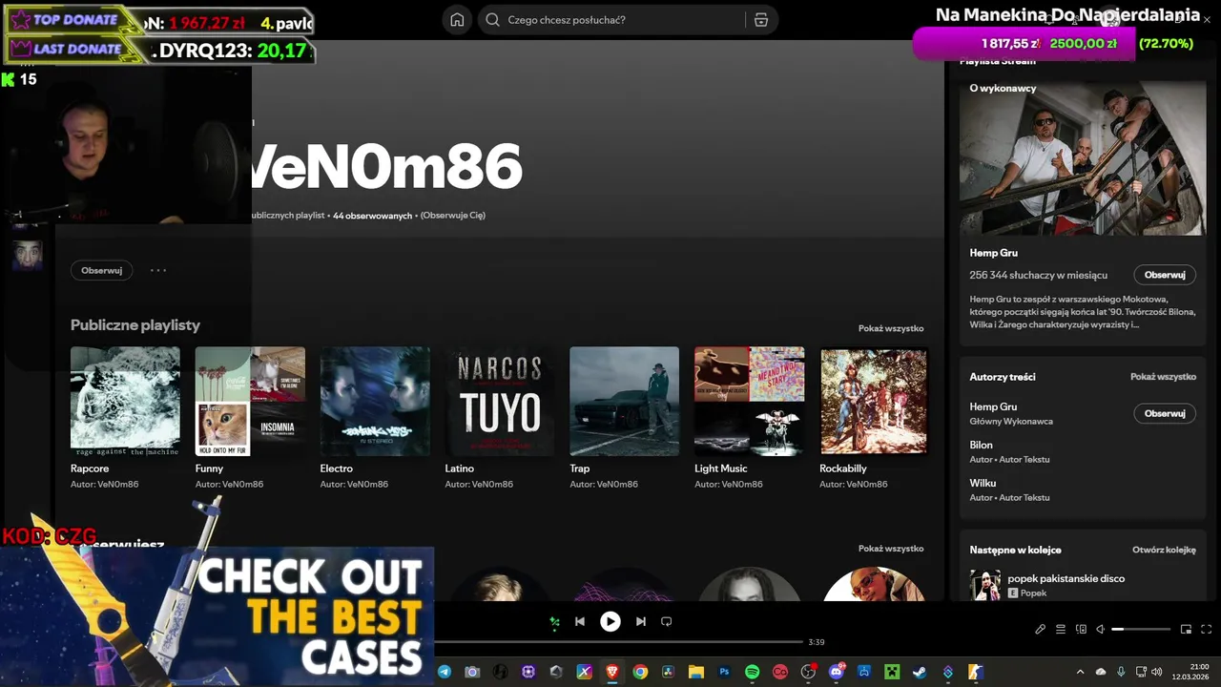Open the DaVinci Resolve taskbar icon

click(x=669, y=672)
